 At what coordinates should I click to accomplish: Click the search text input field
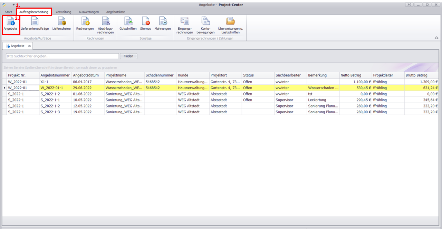[62, 56]
